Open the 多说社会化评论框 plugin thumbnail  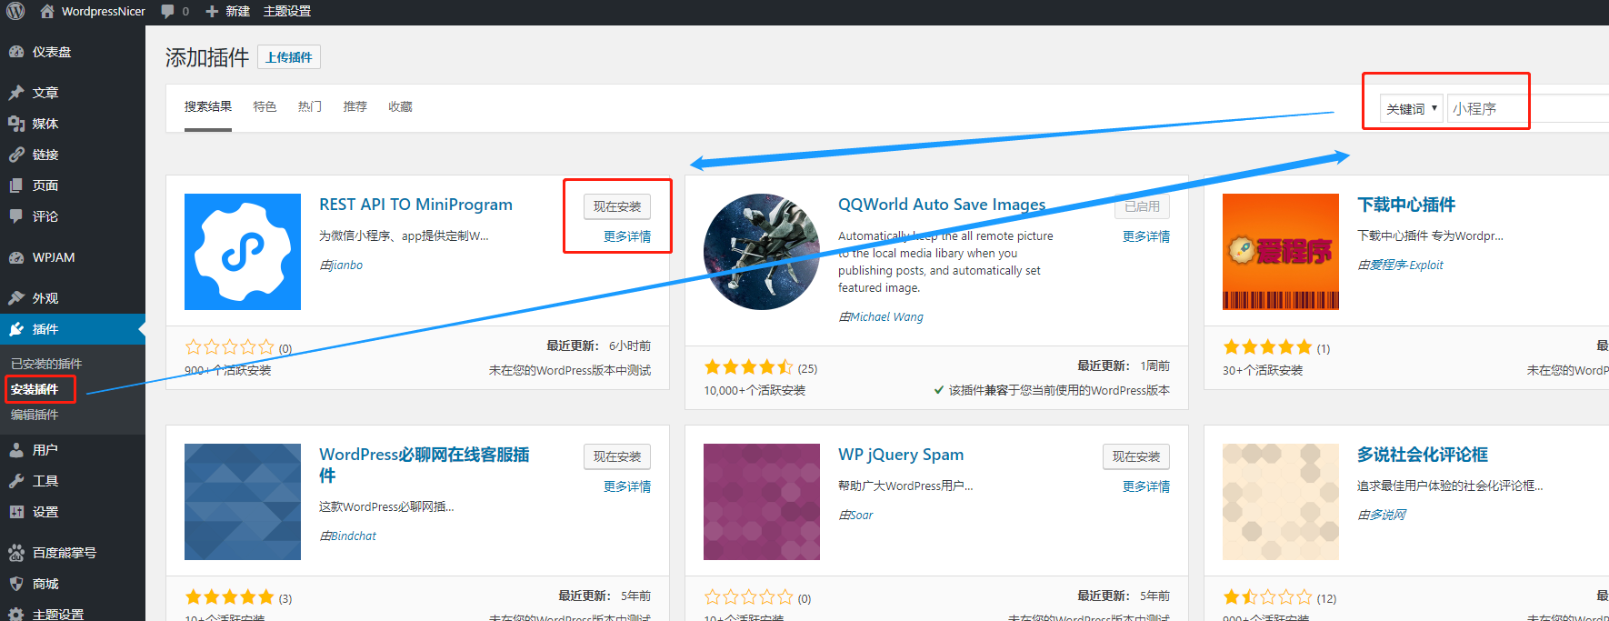(1281, 502)
